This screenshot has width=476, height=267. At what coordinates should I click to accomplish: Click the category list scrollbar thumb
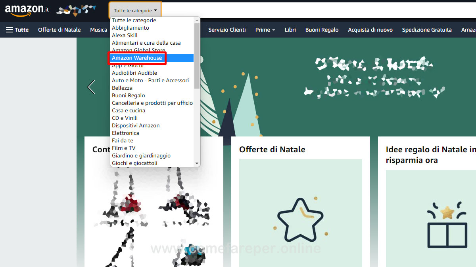pos(197,55)
